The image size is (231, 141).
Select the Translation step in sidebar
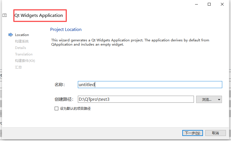tap(24, 54)
